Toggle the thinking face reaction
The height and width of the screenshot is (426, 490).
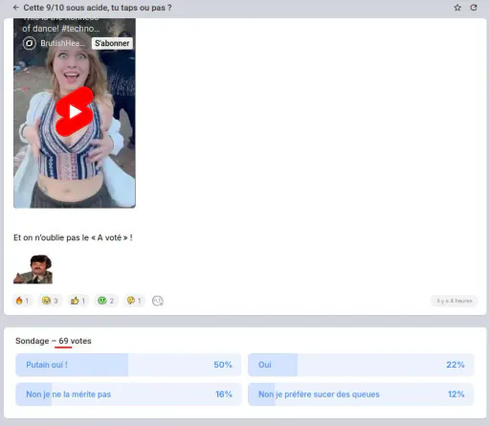tap(134, 301)
